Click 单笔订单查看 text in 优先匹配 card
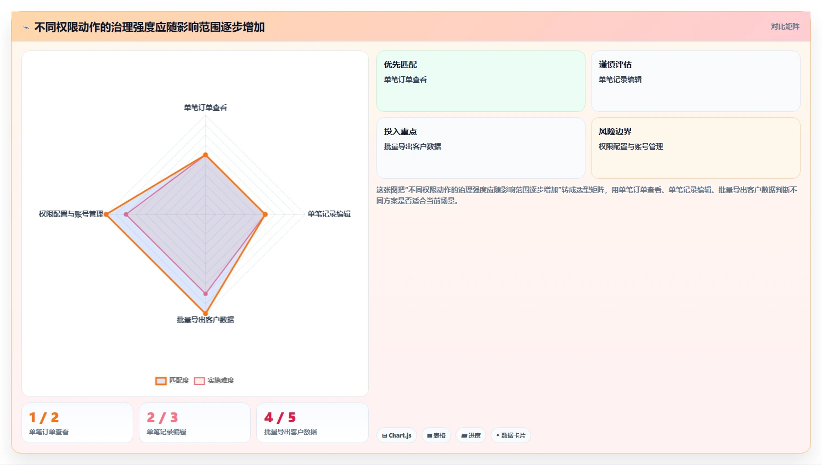 pyautogui.click(x=406, y=80)
